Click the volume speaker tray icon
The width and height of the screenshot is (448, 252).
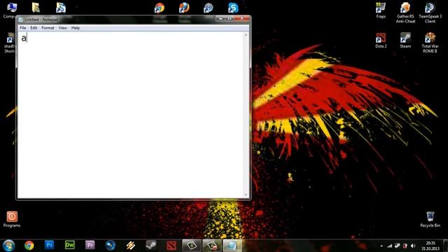coord(413,246)
